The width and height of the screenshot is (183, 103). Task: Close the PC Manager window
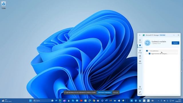[178, 35]
